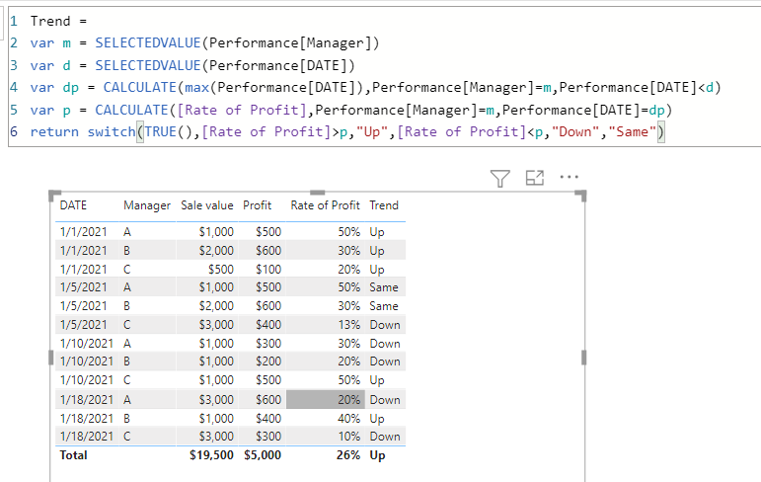The image size is (761, 482).
Task: Sort by the Profit column header
Action: (258, 205)
